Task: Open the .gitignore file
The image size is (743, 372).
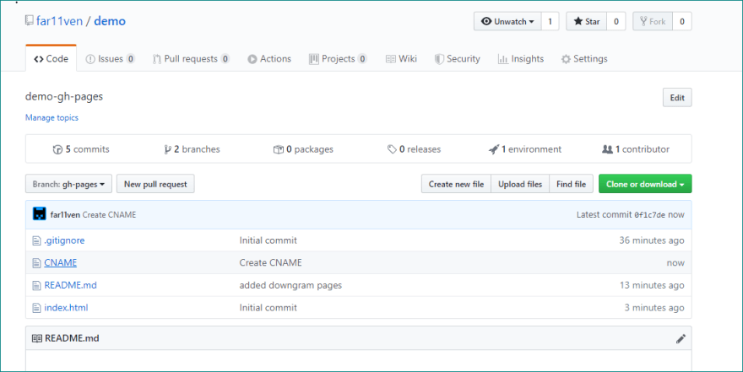Action: [64, 240]
